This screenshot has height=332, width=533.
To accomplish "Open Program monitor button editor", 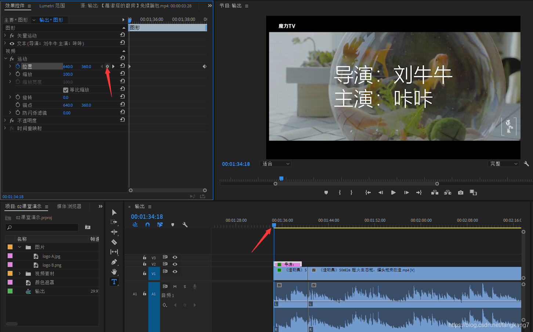I will tap(473, 192).
